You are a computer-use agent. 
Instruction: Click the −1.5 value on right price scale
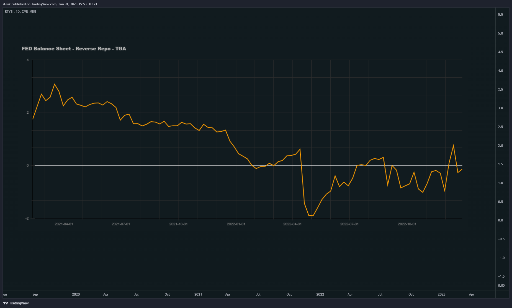pyautogui.click(x=501, y=276)
